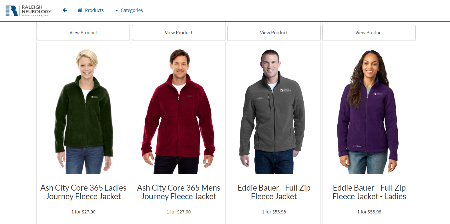Click the third View Product button
450x224 pixels.
[274, 33]
